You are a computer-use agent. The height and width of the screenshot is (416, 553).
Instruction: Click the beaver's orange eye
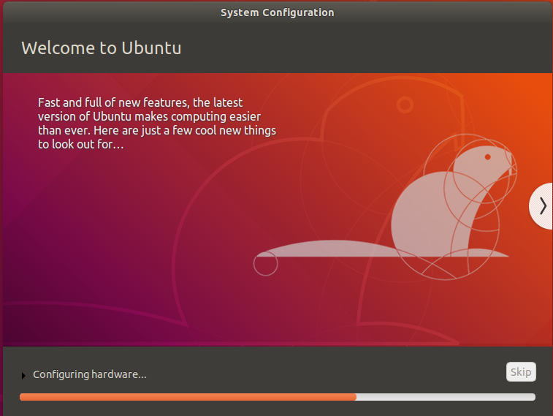pos(488,157)
